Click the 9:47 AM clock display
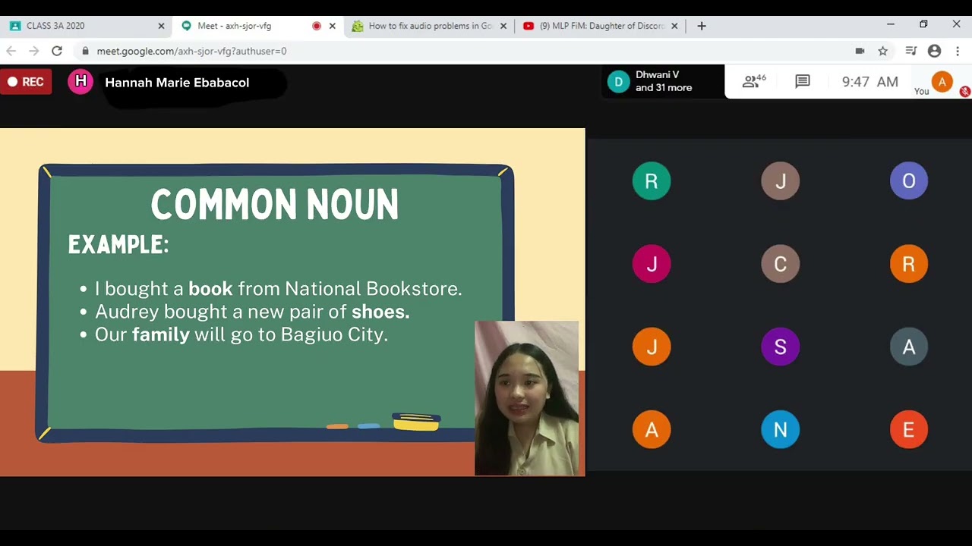This screenshot has width=972, height=546. tap(870, 82)
